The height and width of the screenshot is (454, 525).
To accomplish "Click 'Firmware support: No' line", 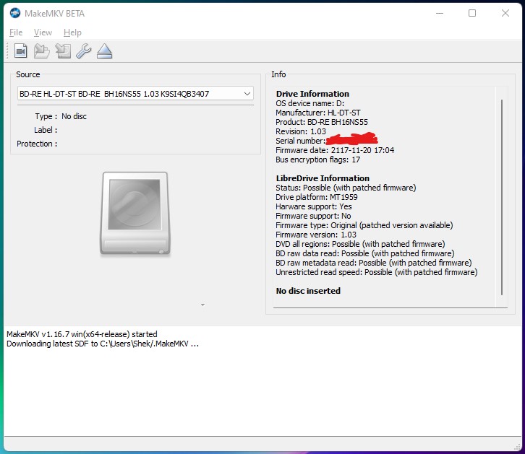I will click(313, 216).
